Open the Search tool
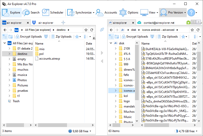Viewport: 203px width, 136px height. point(31,13)
